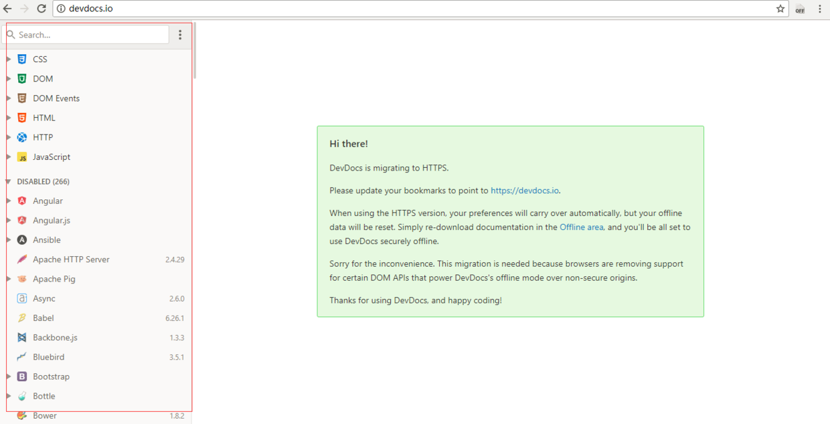Click the Apache HTTP Server feather icon
This screenshot has height=424, width=830.
coord(22,259)
